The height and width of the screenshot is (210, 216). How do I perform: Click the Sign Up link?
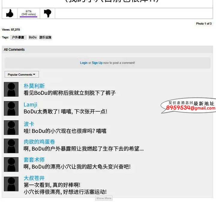(x=97, y=63)
